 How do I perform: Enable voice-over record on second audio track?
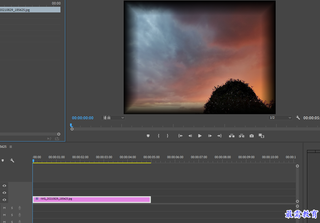(19, 215)
